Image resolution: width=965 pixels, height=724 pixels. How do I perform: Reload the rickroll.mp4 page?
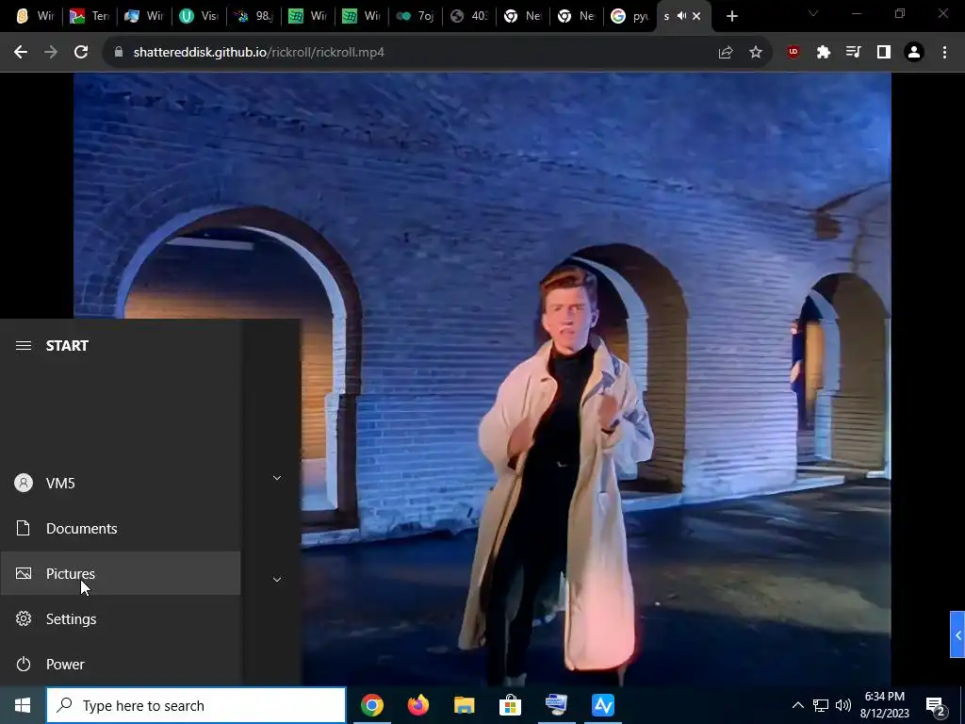(81, 53)
